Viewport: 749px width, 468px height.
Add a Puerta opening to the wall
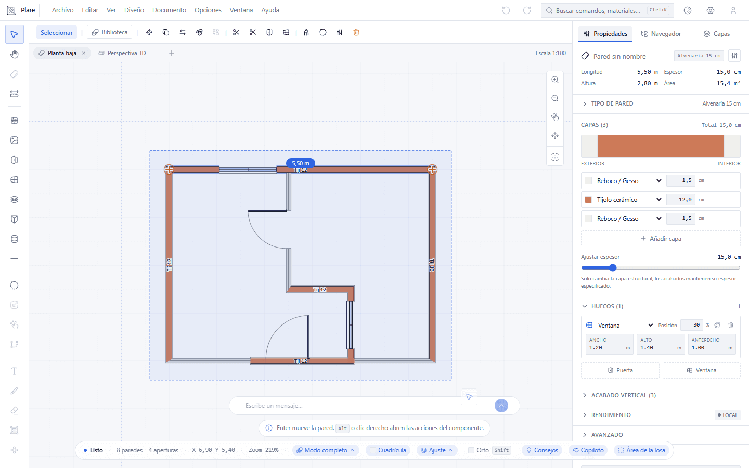click(620, 370)
